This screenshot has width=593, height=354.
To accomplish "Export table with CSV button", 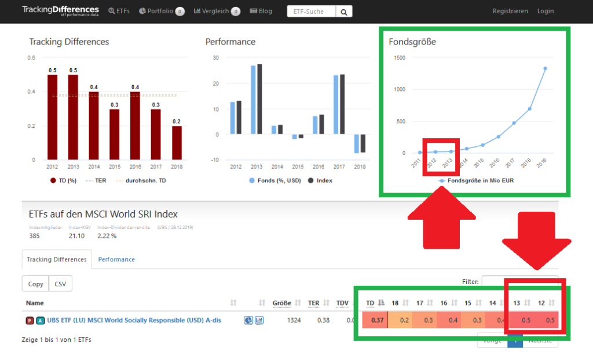I will [60, 284].
